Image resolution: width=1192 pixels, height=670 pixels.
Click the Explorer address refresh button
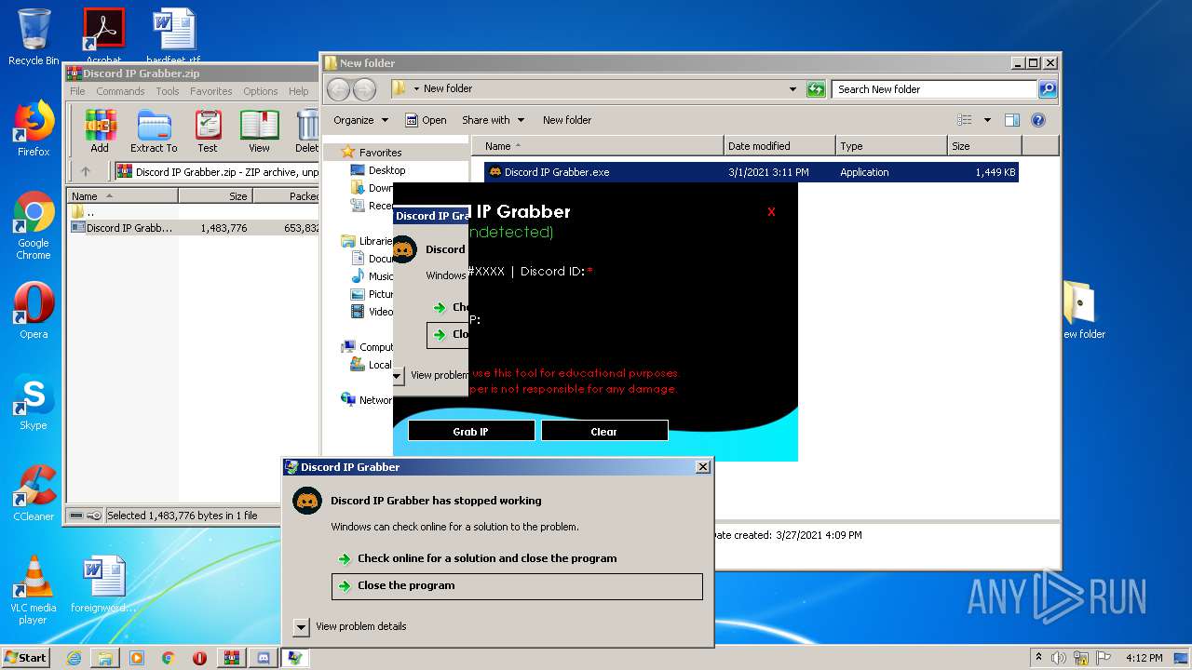coord(816,89)
